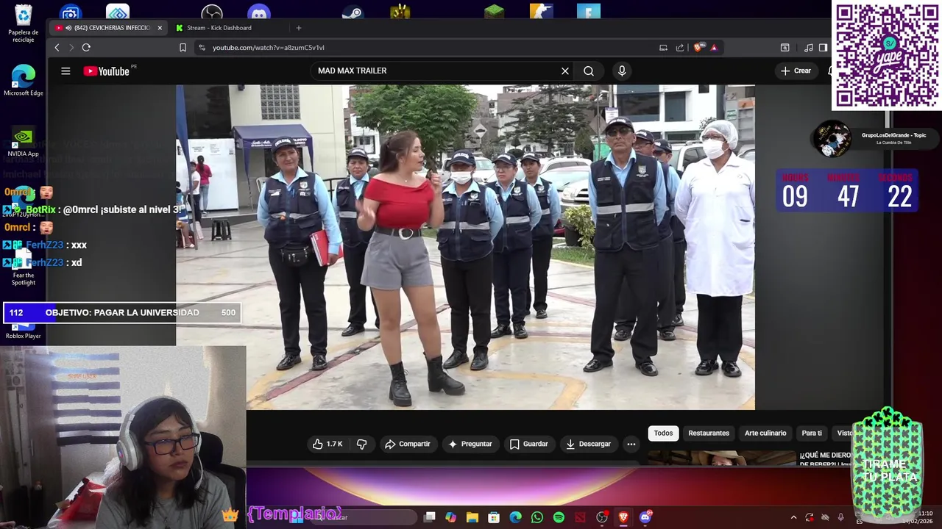Reload the current page
The image size is (942, 529).
click(86, 48)
